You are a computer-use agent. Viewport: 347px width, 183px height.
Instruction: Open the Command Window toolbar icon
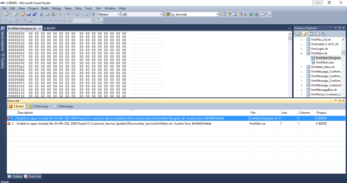[263, 14]
